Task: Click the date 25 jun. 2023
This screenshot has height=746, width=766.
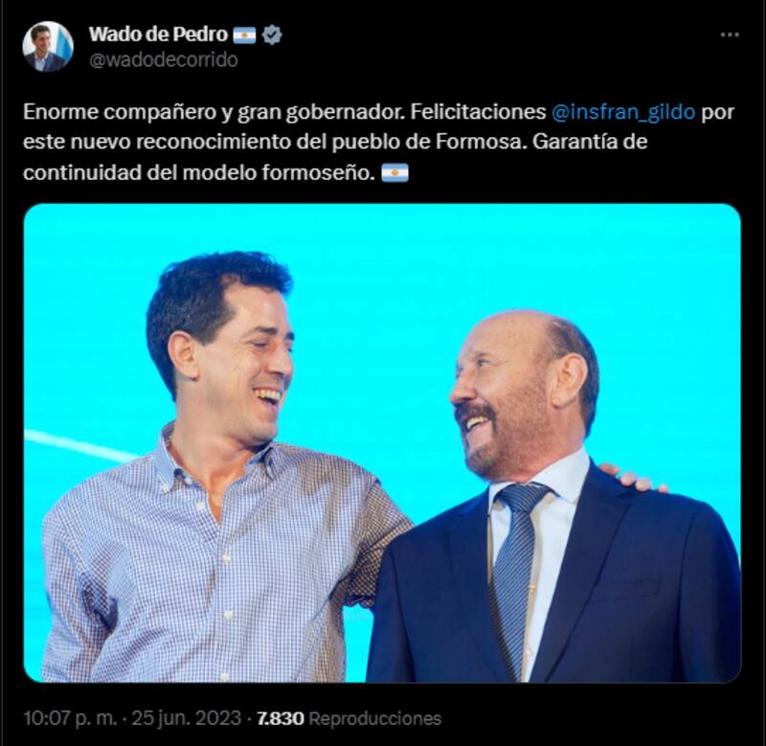Action: pos(187,718)
